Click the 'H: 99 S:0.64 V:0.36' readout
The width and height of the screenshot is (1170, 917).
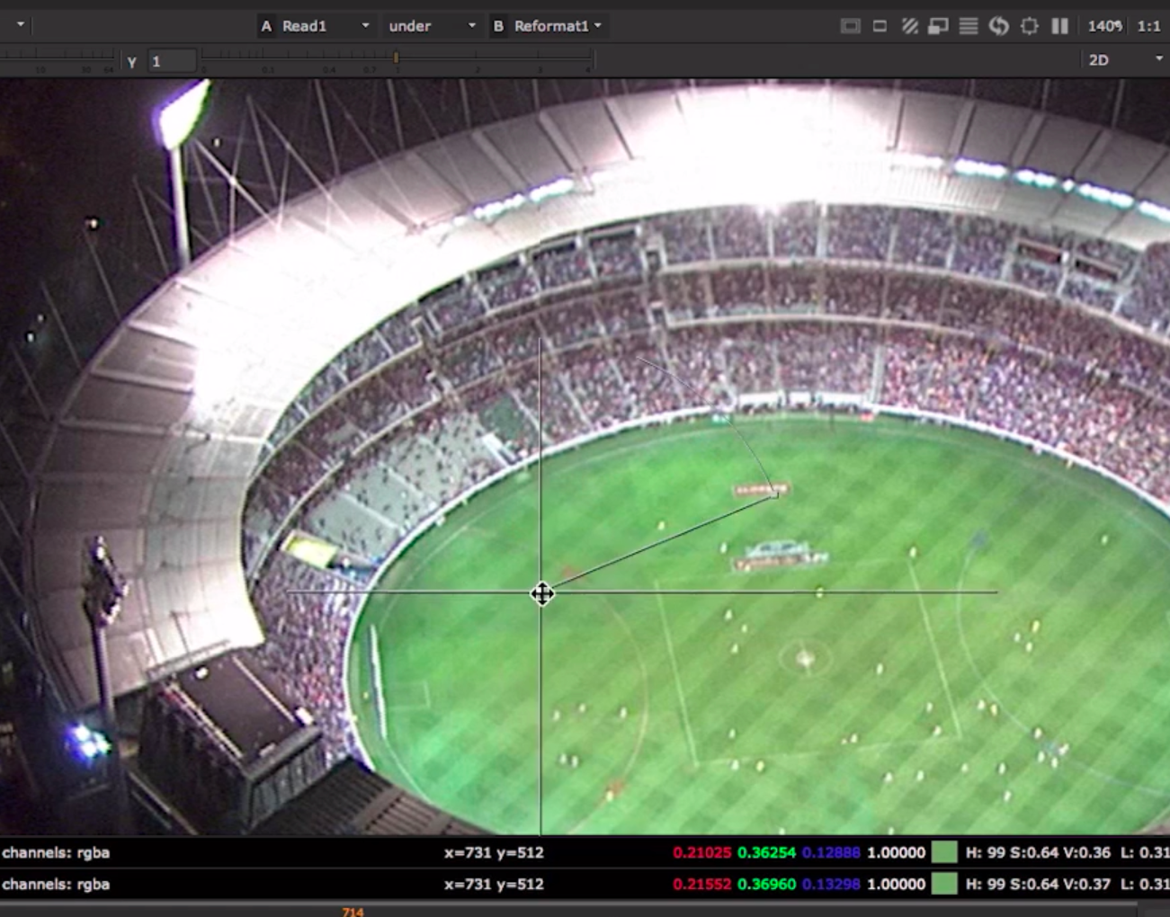point(1038,852)
